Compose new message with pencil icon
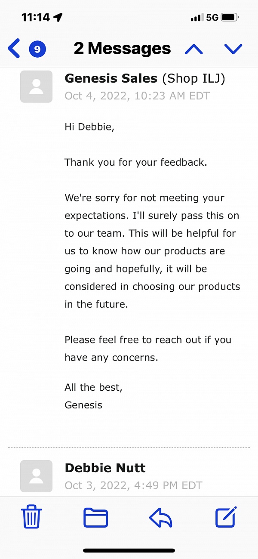This screenshot has width=258, height=559. 226,517
